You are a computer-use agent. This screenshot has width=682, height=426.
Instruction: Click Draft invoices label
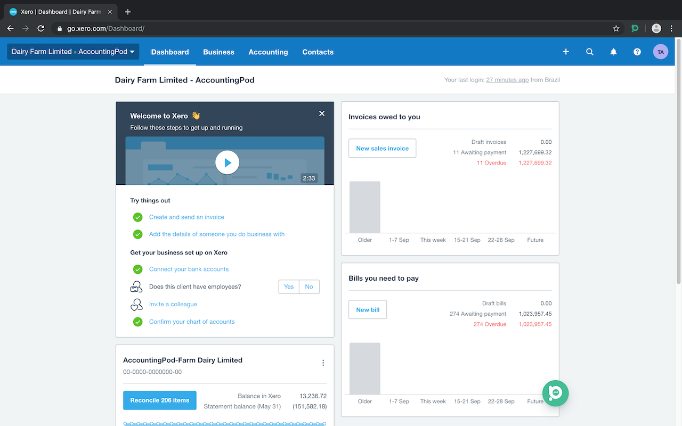(489, 142)
